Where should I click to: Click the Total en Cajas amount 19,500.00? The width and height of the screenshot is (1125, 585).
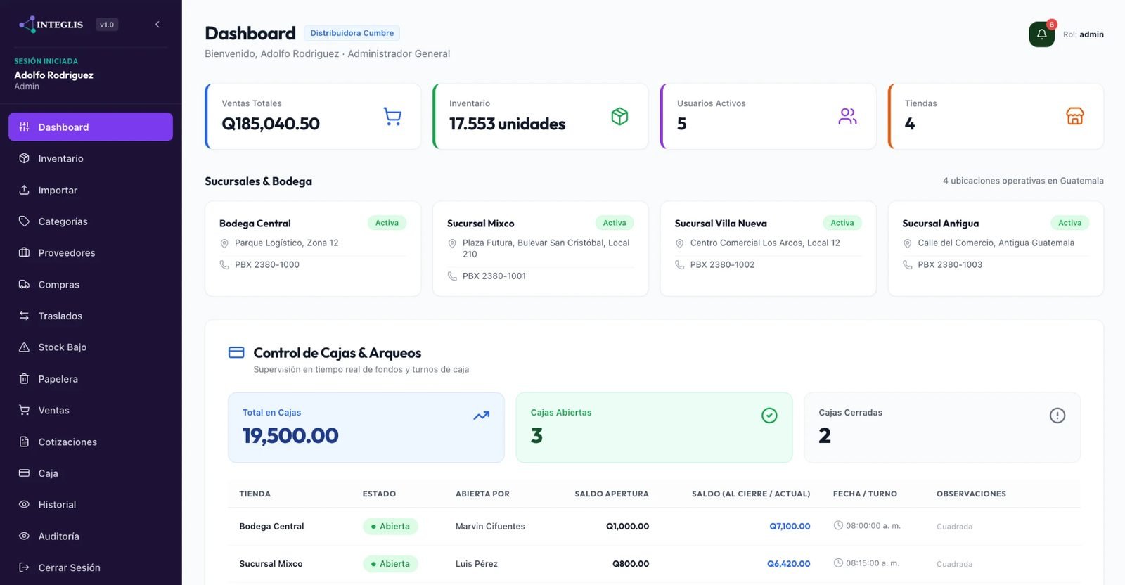click(290, 435)
